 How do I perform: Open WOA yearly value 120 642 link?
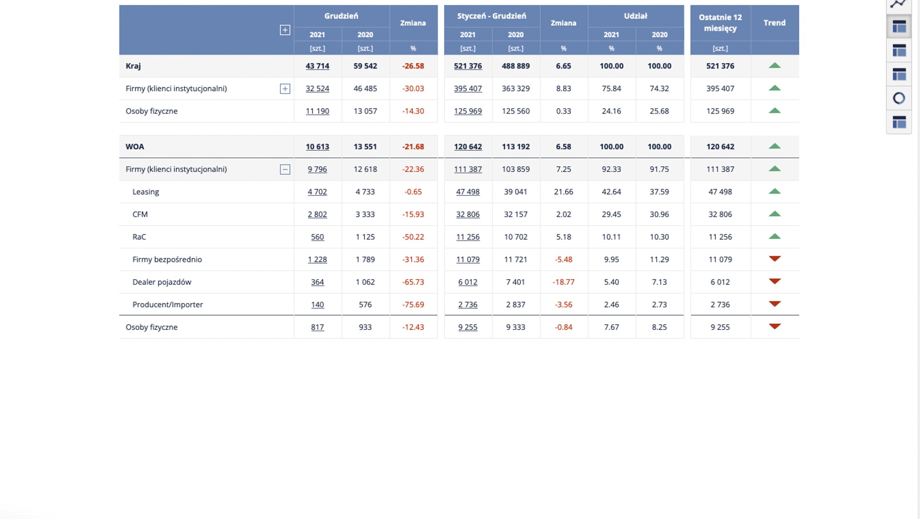468,147
